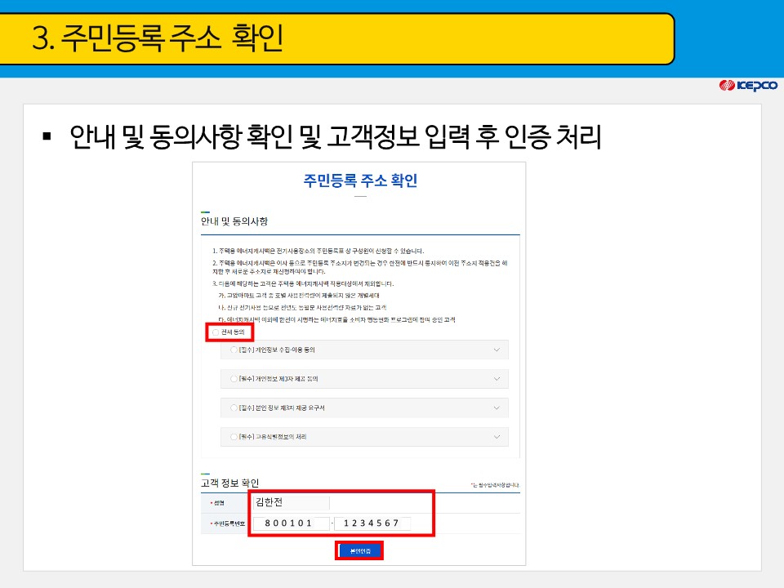Check the 고유식별정보의 처리 consent option
This screenshot has height=588, width=784.
click(234, 436)
